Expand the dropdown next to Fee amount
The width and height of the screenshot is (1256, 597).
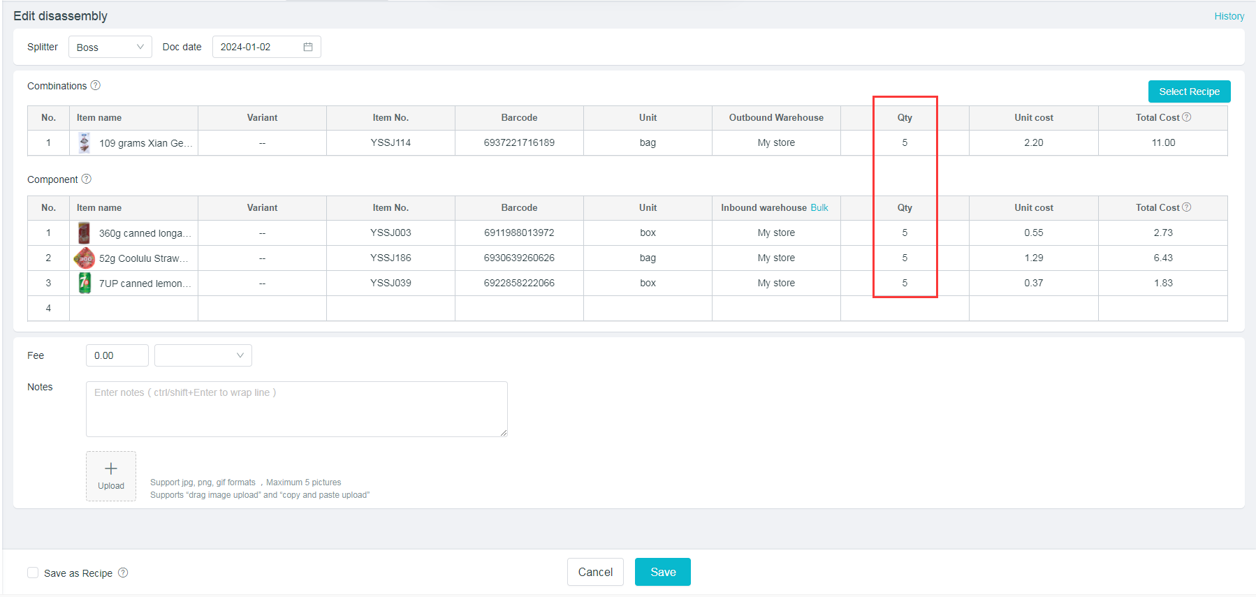(203, 355)
